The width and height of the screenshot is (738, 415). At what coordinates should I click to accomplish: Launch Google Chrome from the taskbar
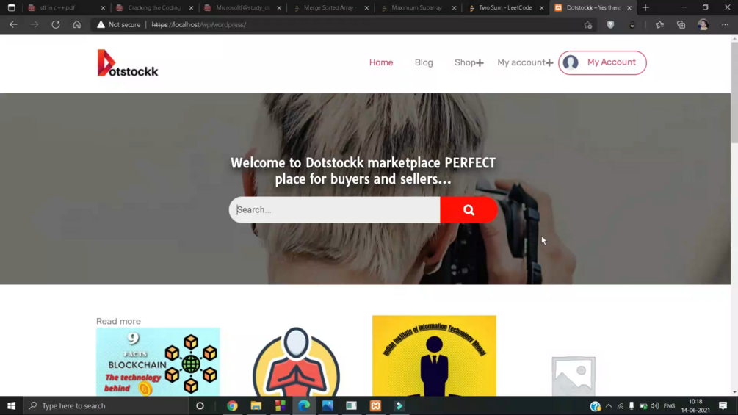pos(233,405)
